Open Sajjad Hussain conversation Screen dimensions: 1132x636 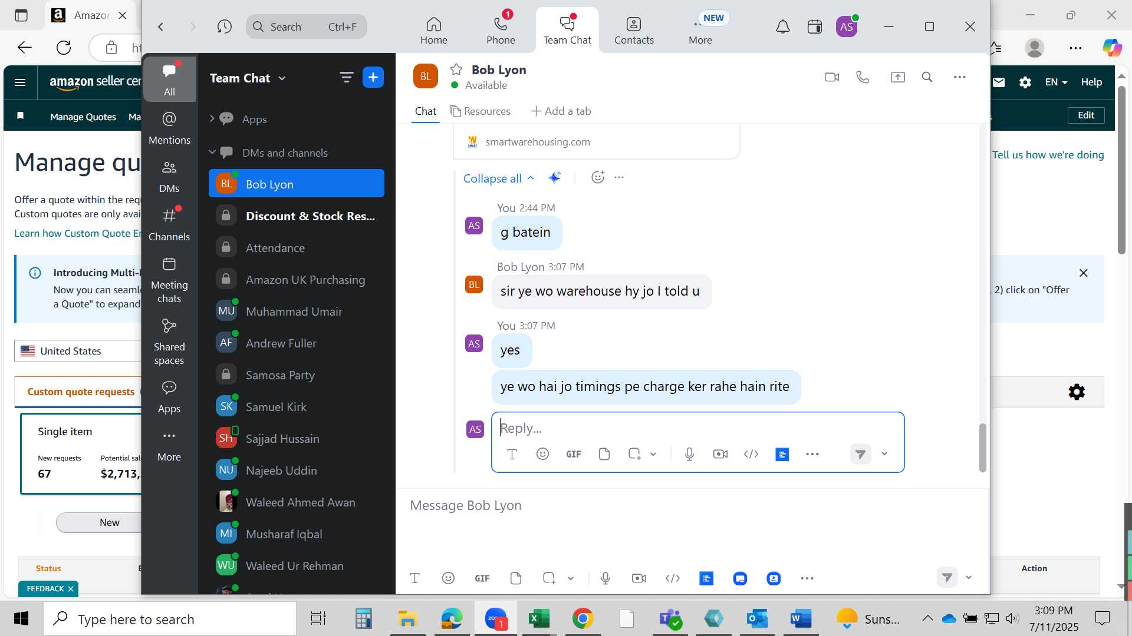click(297, 438)
